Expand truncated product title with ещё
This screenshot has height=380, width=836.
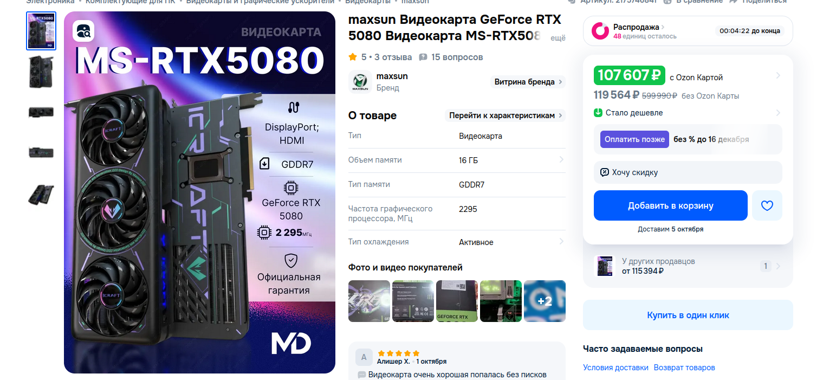(x=558, y=38)
